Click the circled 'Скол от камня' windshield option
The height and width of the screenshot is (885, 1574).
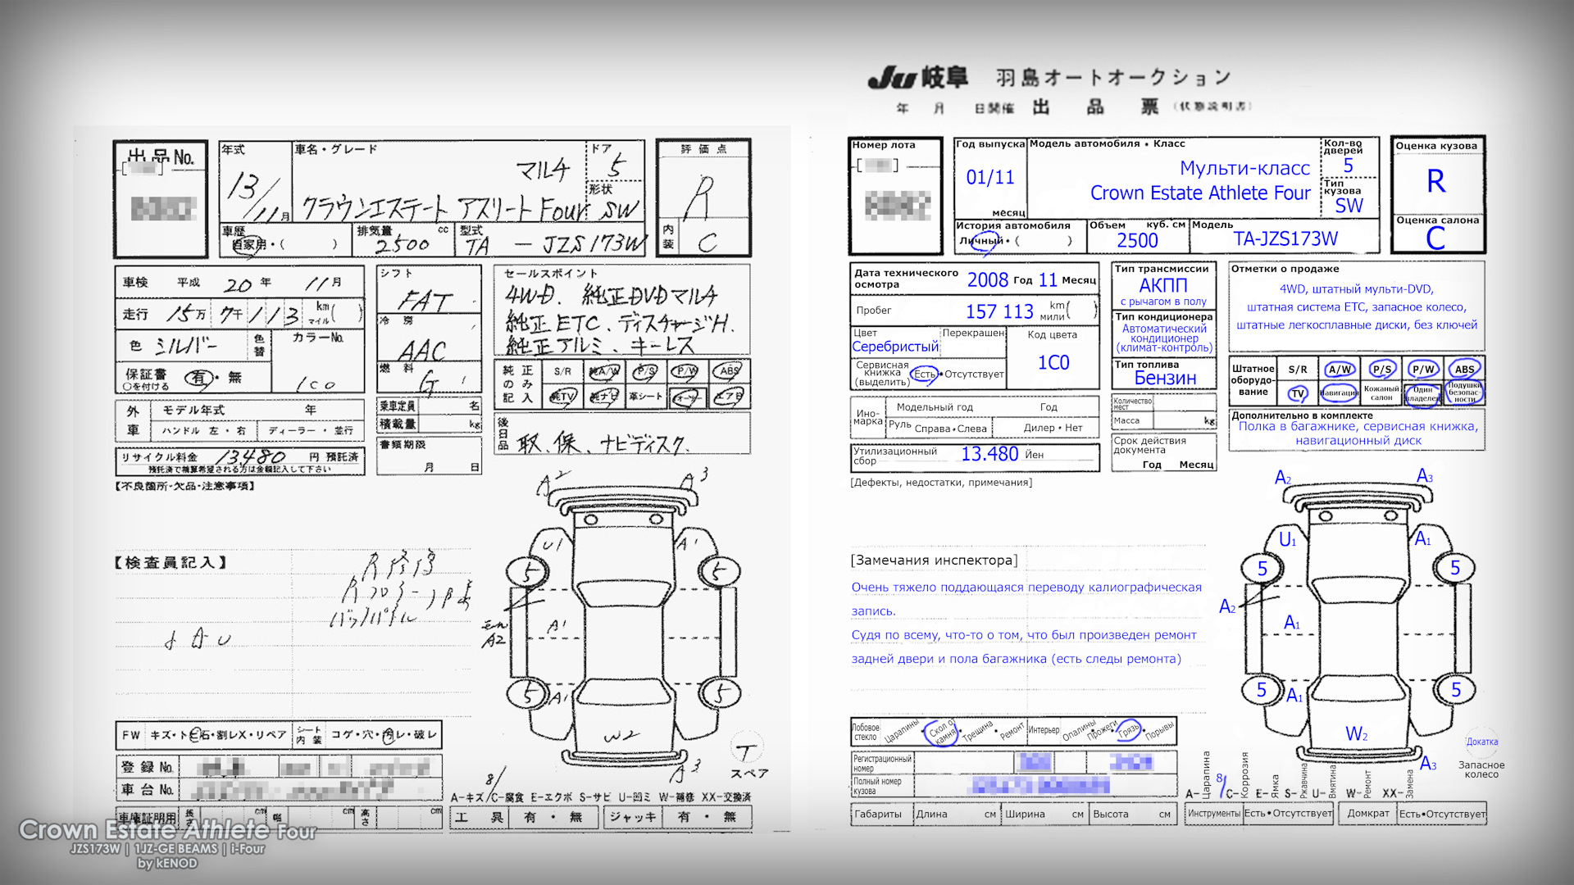[941, 732]
